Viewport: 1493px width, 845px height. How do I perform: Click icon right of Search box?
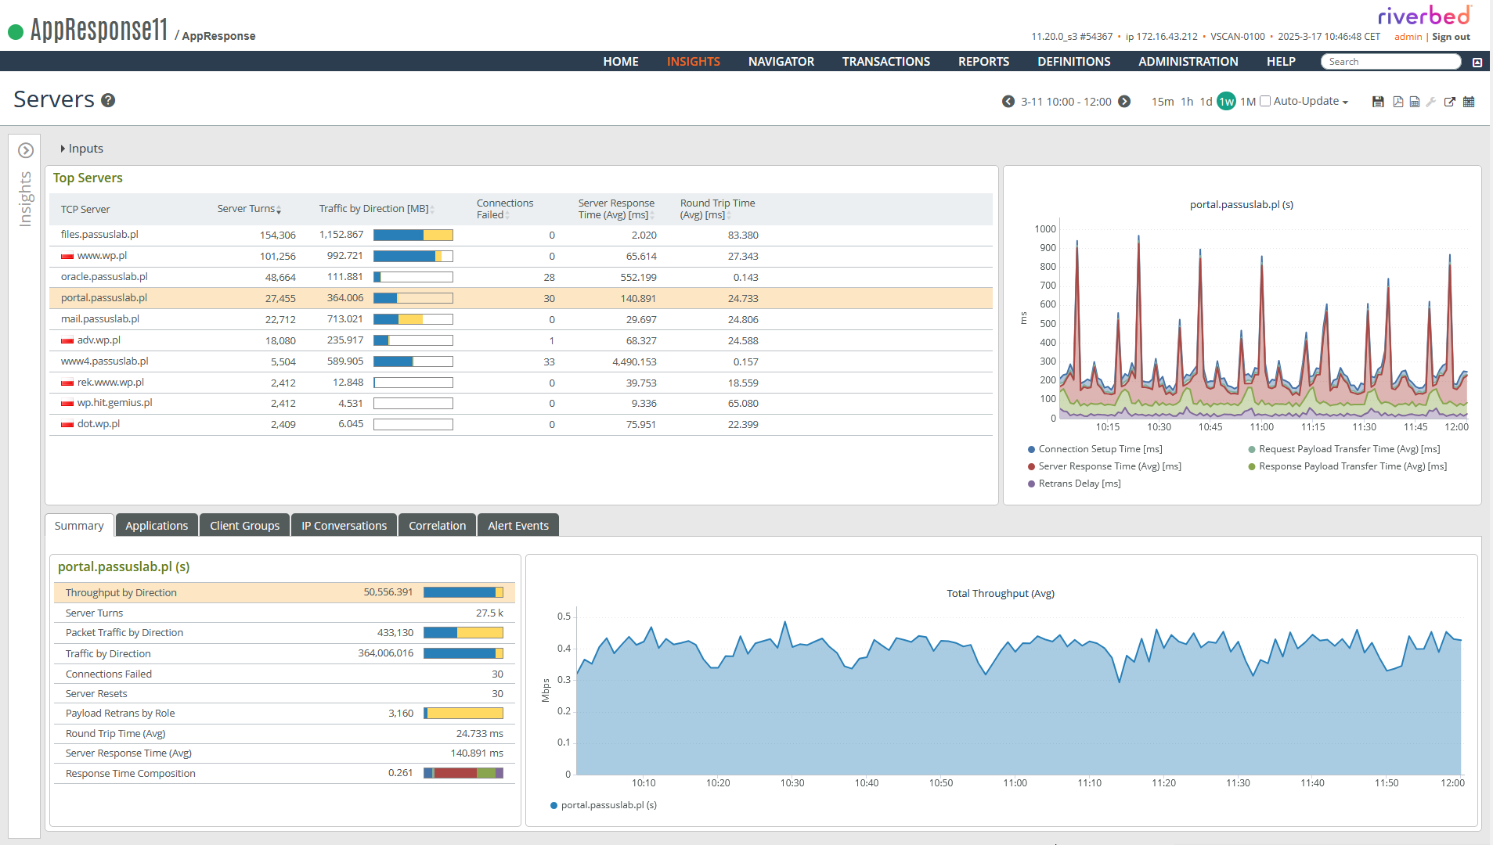coord(1477,62)
